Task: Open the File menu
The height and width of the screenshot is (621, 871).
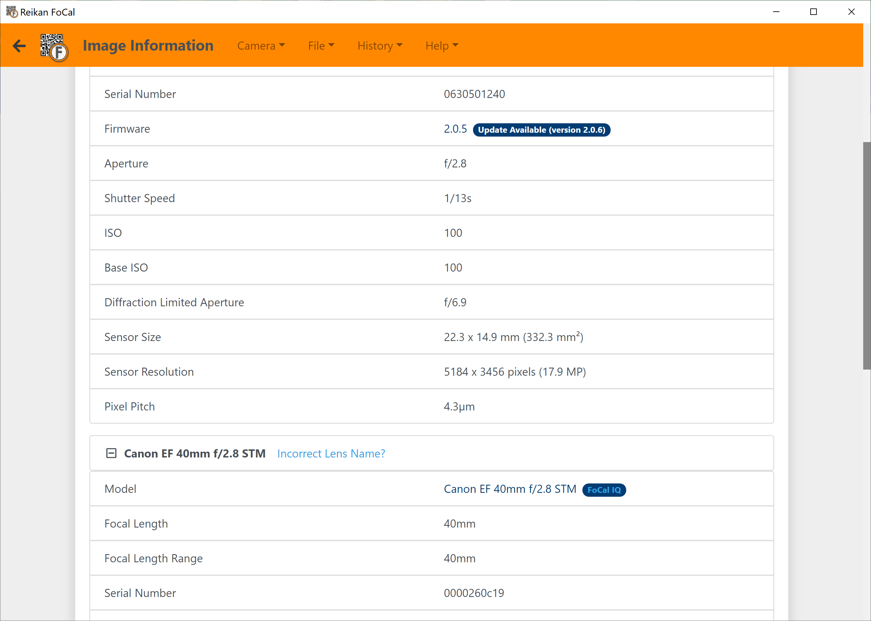Action: tap(321, 46)
